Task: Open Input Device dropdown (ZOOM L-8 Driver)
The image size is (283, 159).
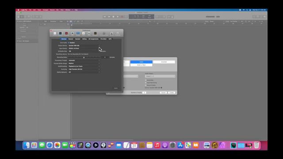Action: tap(84, 49)
